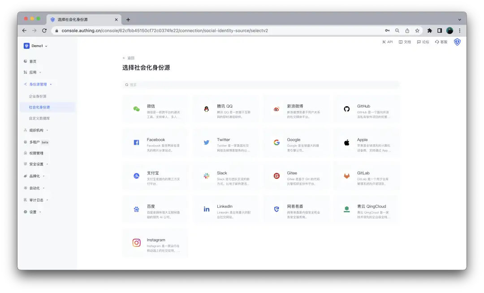Bookmark the page with the star icon
The image size is (484, 293).
417,30
